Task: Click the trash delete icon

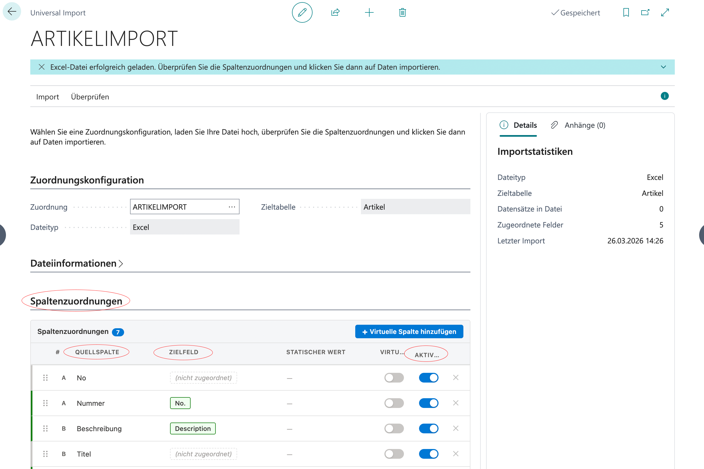Action: click(402, 12)
